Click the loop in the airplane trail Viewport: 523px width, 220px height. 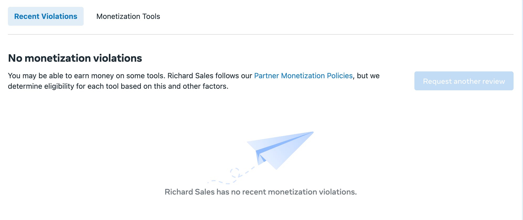click(235, 172)
